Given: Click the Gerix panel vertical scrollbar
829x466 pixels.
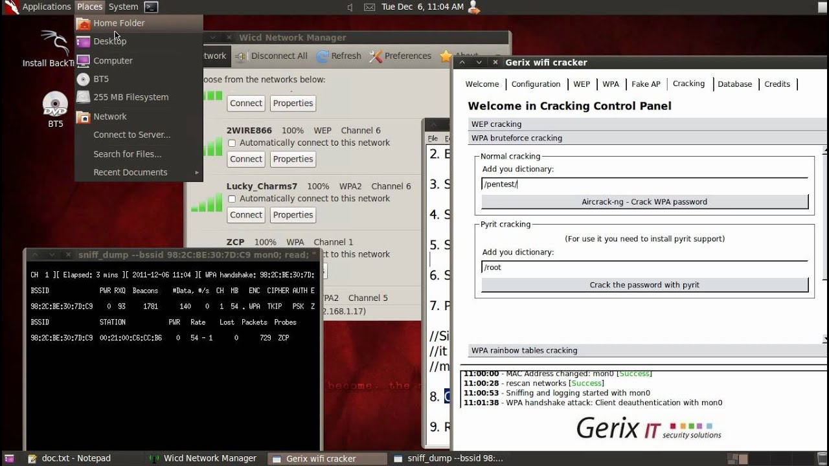Looking at the screenshot, I should point(825,245).
